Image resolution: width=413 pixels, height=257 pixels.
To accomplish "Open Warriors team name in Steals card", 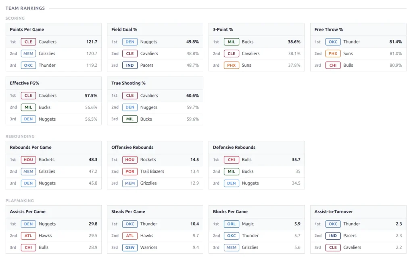I will pos(148,247).
